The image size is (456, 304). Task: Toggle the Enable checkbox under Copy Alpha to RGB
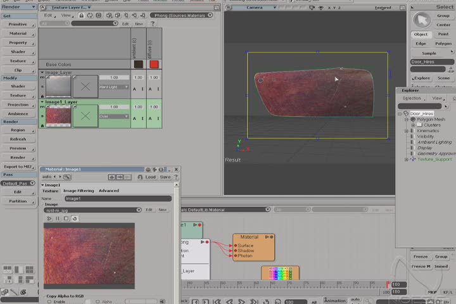49,301
